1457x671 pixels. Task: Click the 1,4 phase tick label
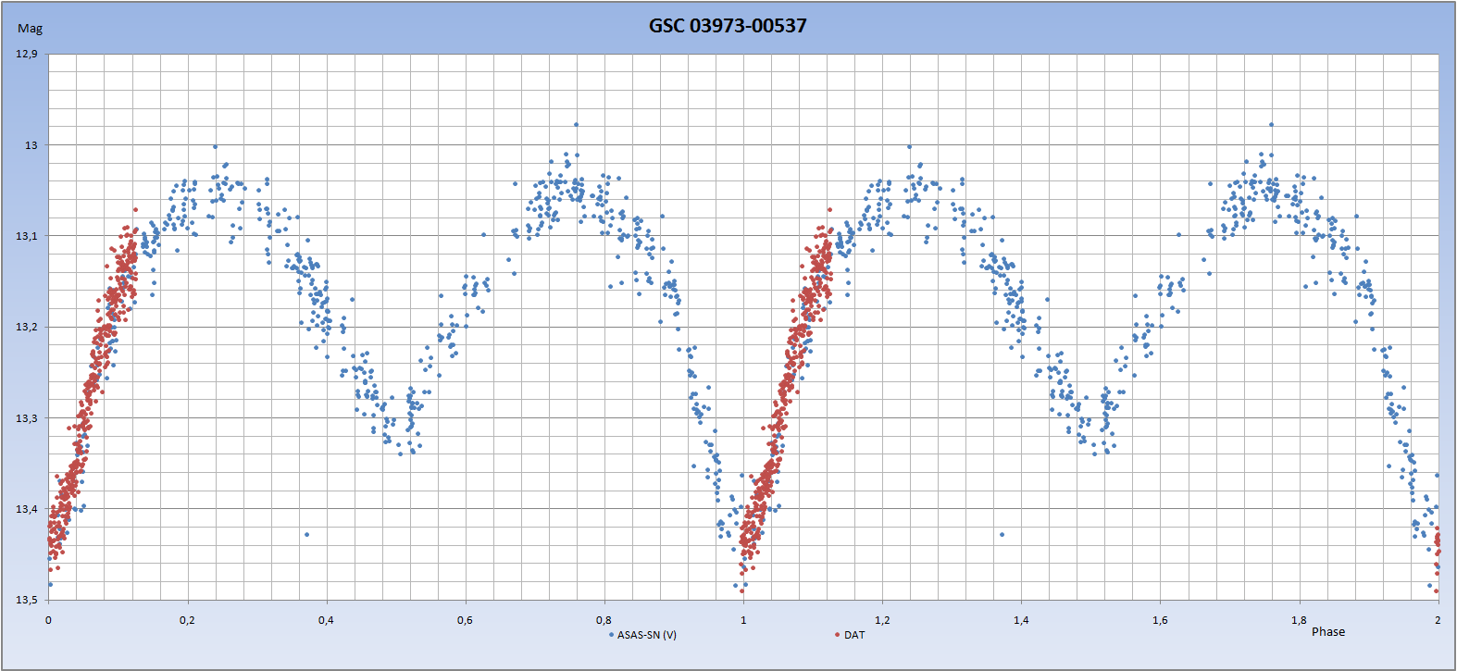[x=1021, y=620]
